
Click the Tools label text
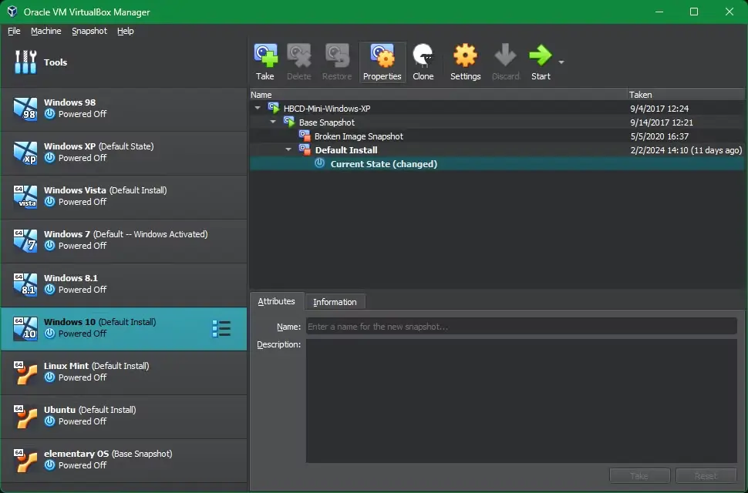coord(56,62)
